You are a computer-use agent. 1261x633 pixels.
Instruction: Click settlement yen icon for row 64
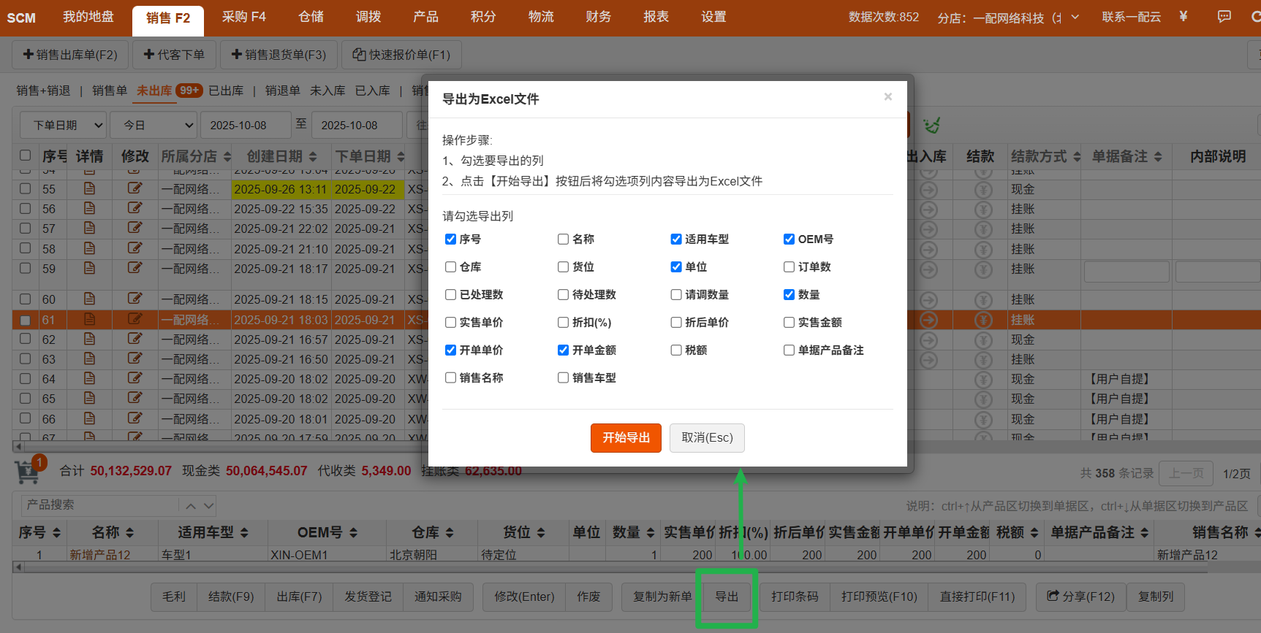point(983,379)
